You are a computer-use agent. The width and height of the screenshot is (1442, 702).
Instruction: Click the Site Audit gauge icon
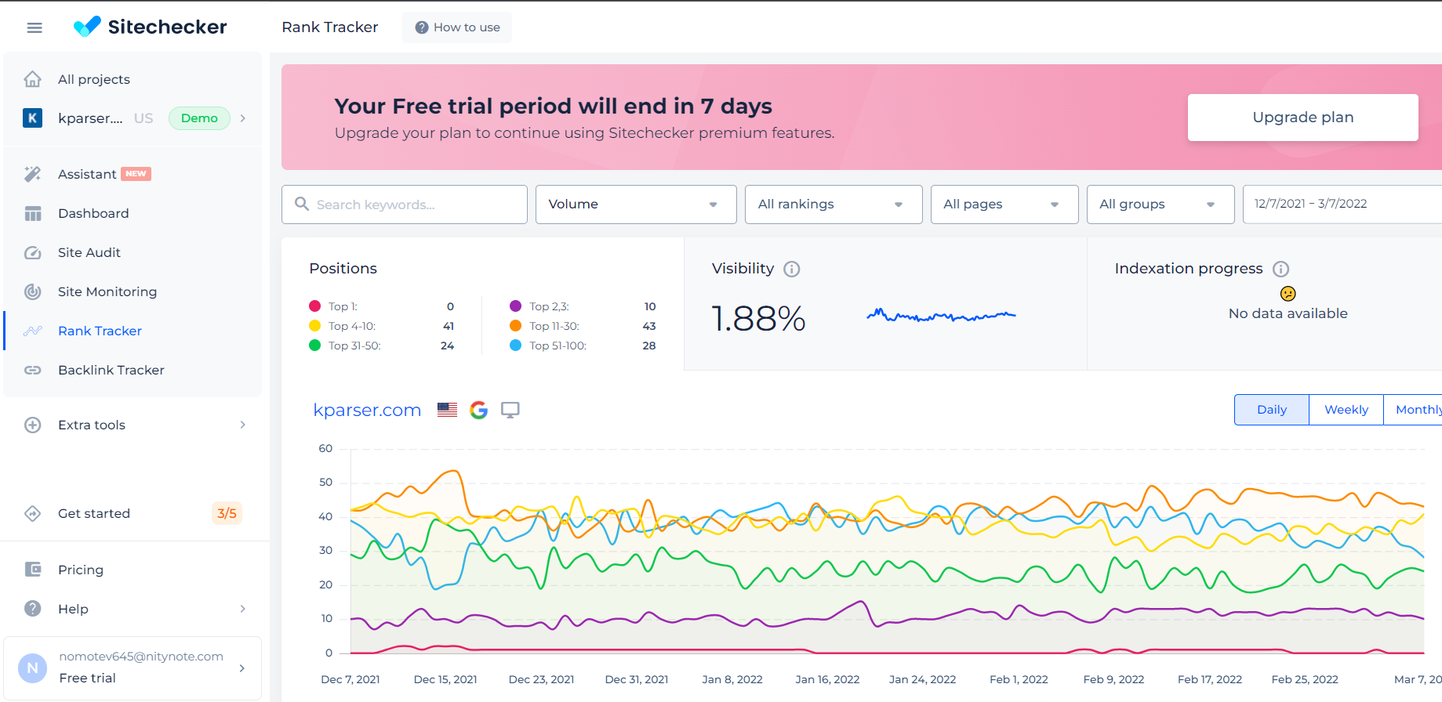[x=33, y=252]
